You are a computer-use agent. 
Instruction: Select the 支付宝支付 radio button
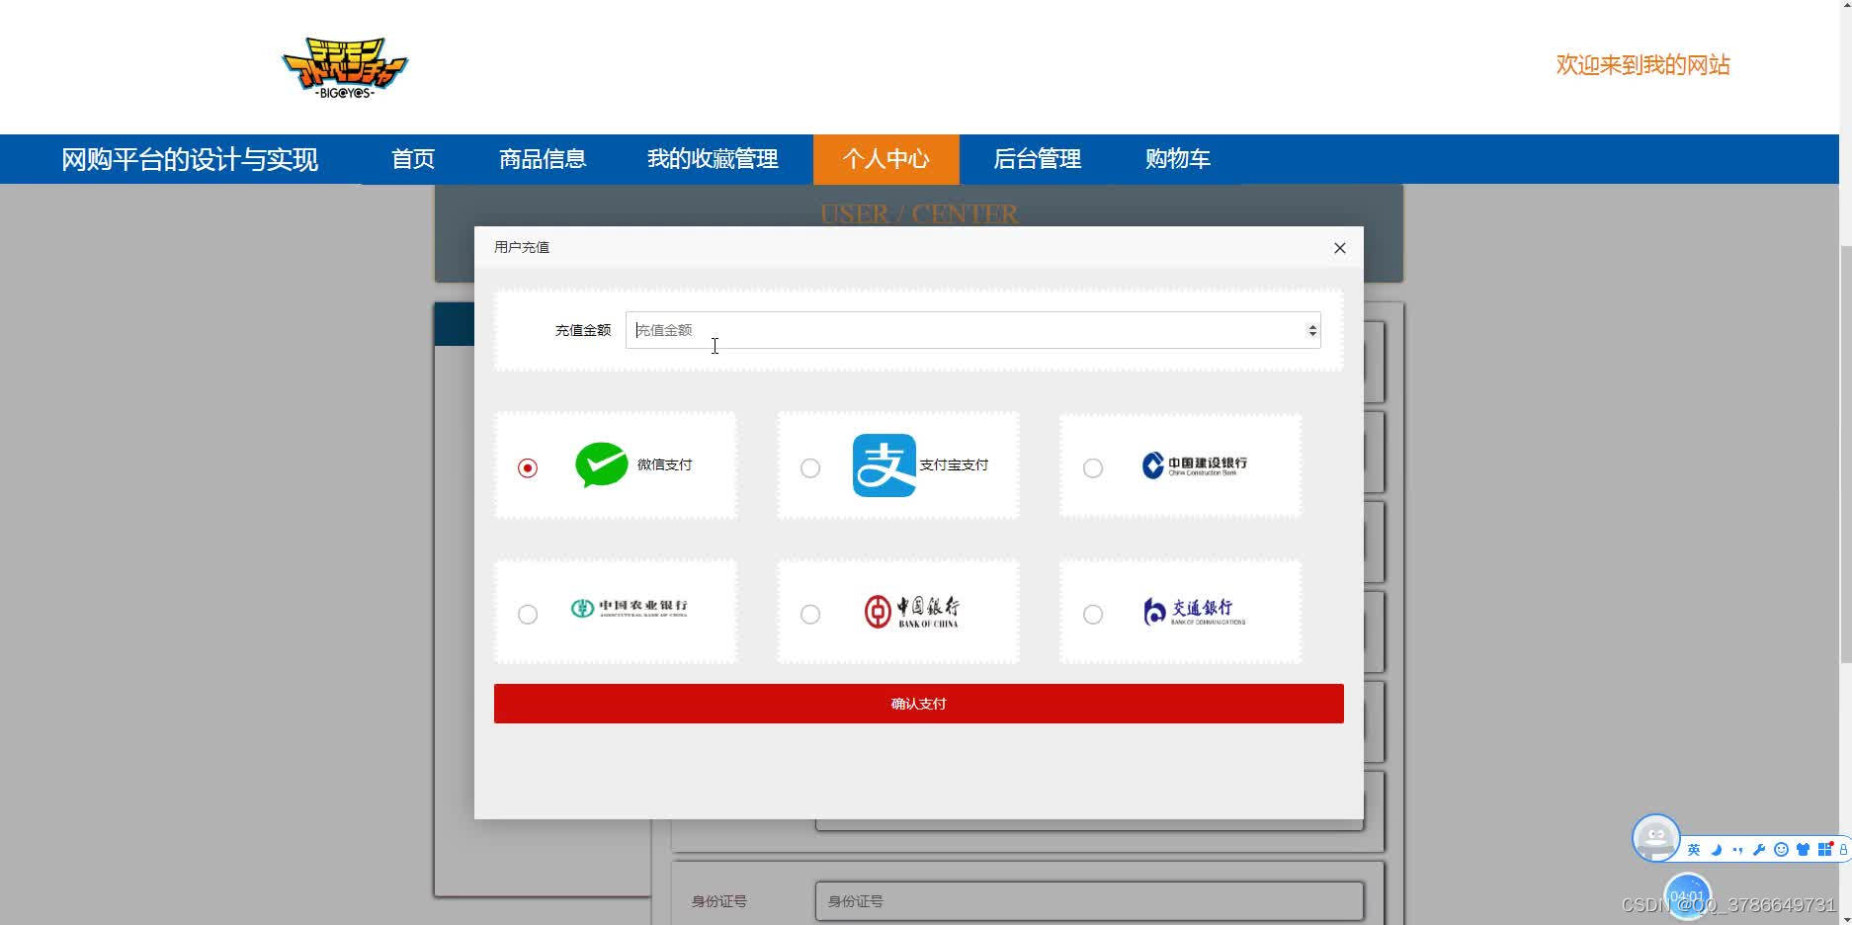click(810, 467)
